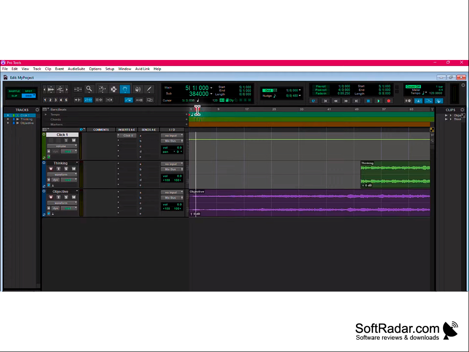The height and width of the screenshot is (352, 469).
Task: Open Click 1 volume view selector
Action: click(62, 146)
